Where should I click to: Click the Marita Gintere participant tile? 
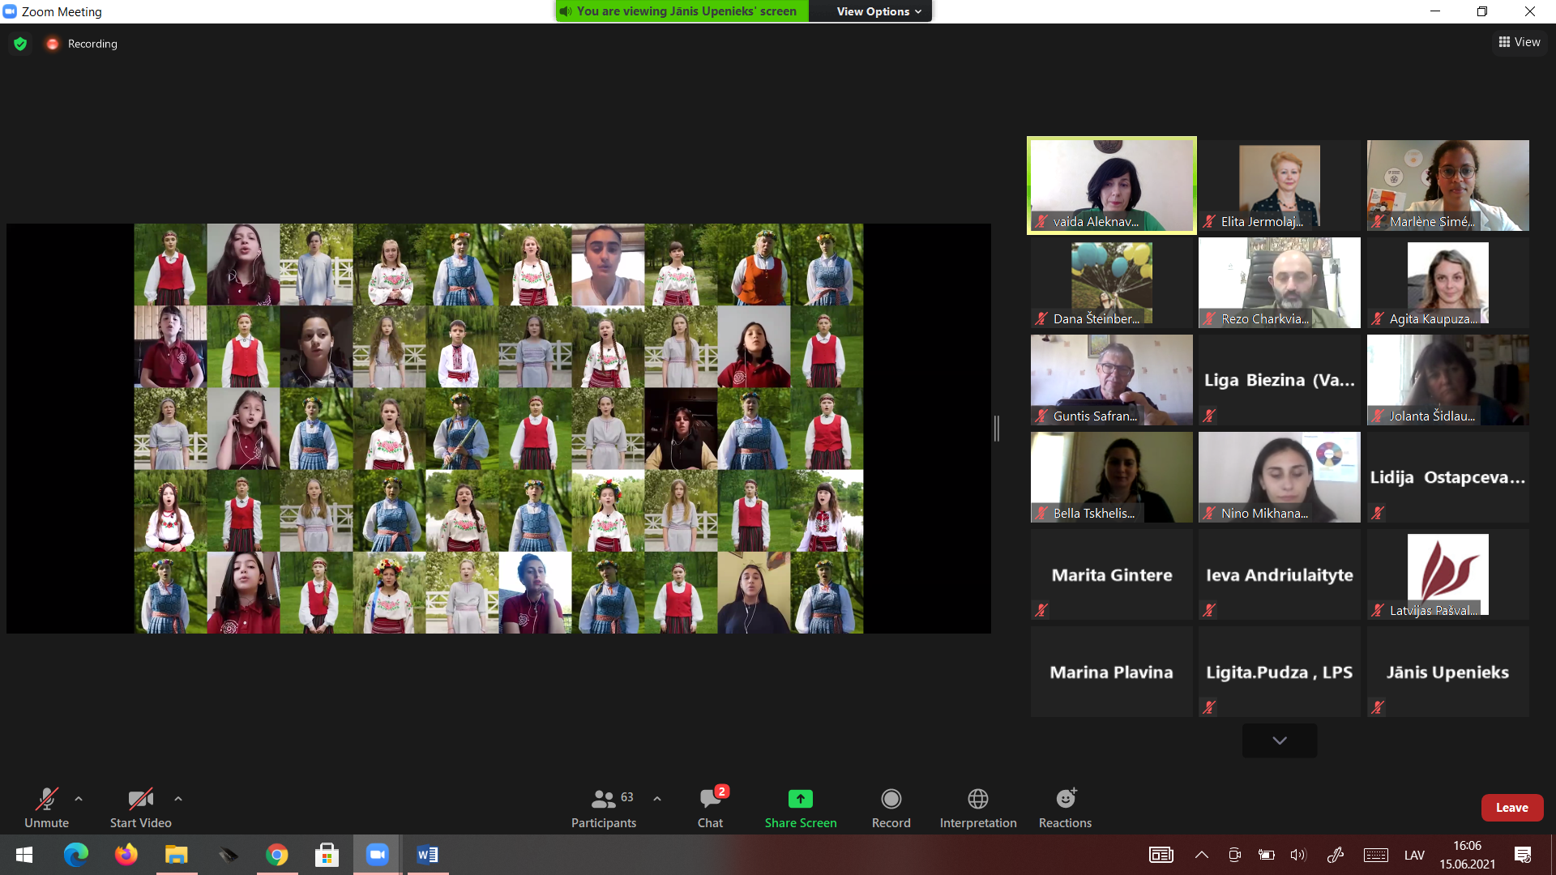1112,574
